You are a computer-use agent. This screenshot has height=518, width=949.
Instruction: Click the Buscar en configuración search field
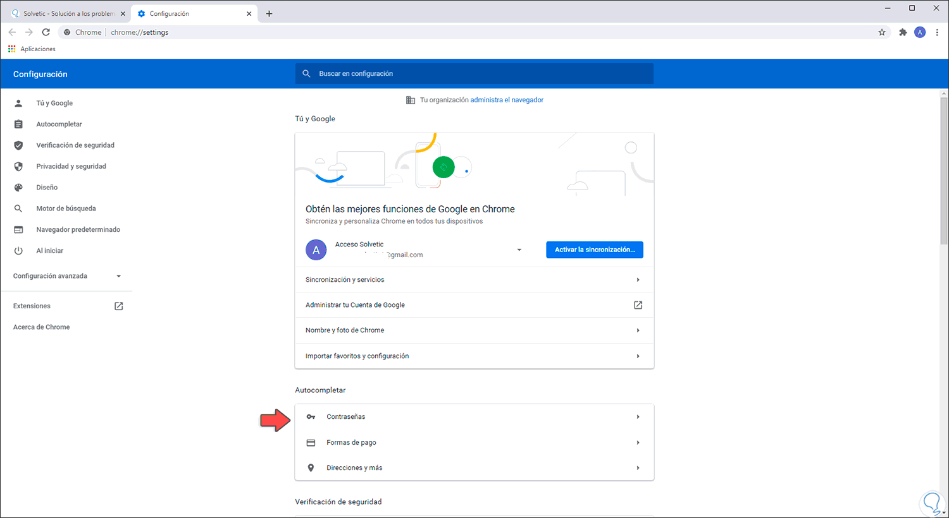tap(475, 74)
